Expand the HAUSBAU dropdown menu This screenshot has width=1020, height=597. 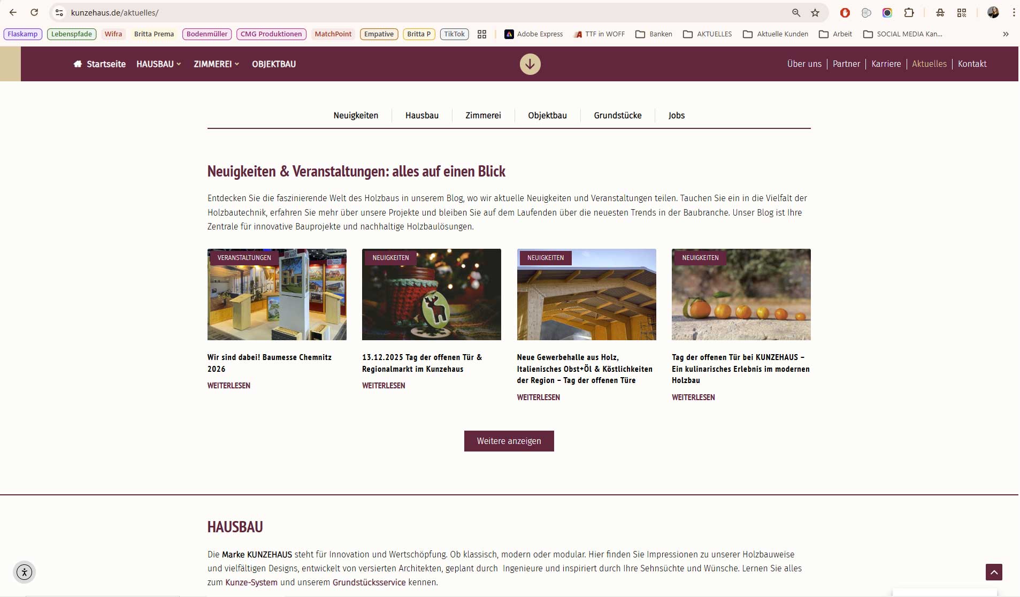click(159, 64)
